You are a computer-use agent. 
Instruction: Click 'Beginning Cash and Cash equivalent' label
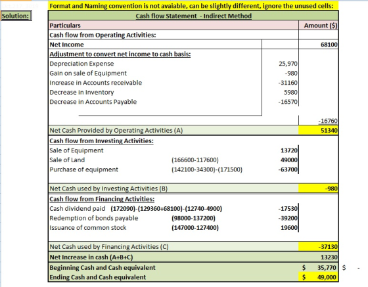103,267
